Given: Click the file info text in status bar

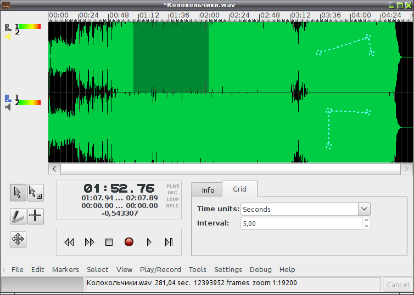Looking at the screenshot, I should click(x=192, y=283).
